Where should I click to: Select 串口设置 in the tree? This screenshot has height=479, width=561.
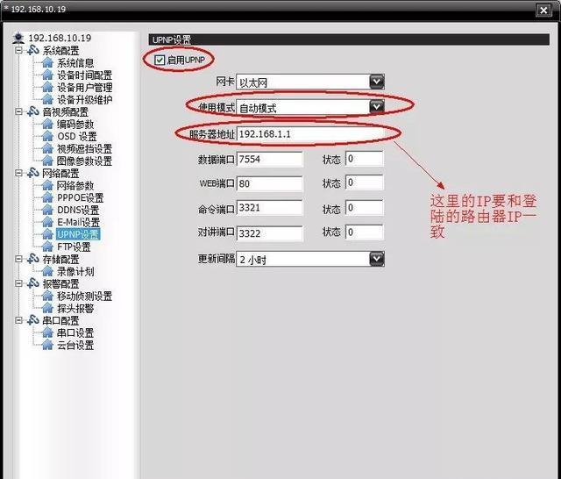pyautogui.click(x=75, y=333)
